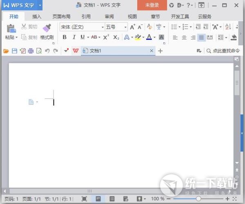The image size is (245, 204).
Task: Open the 页面布局 ribbon tab
Action: click(61, 17)
